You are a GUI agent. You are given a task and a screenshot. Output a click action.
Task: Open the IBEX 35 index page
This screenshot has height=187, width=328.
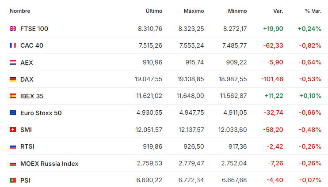click(x=32, y=96)
